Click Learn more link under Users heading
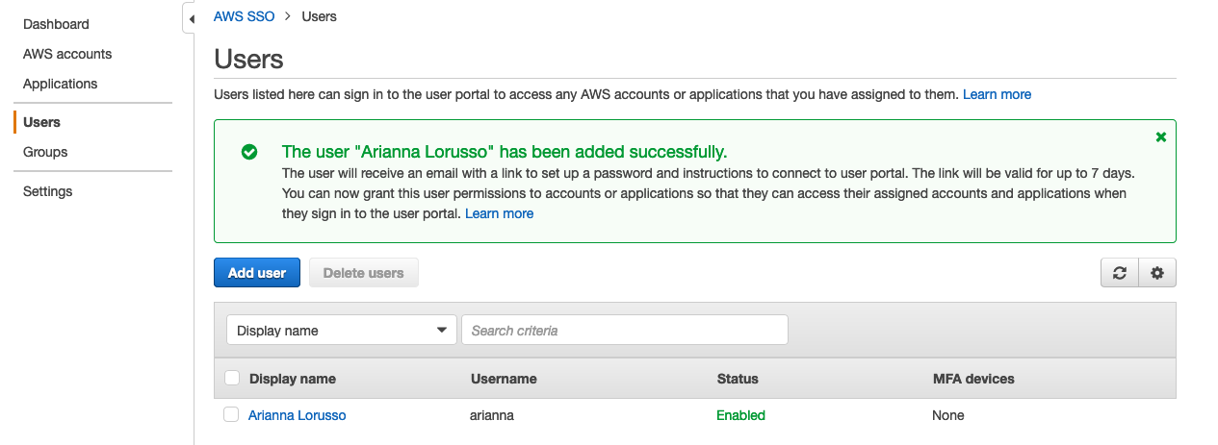Image resolution: width=1218 pixels, height=445 pixels. [x=997, y=94]
